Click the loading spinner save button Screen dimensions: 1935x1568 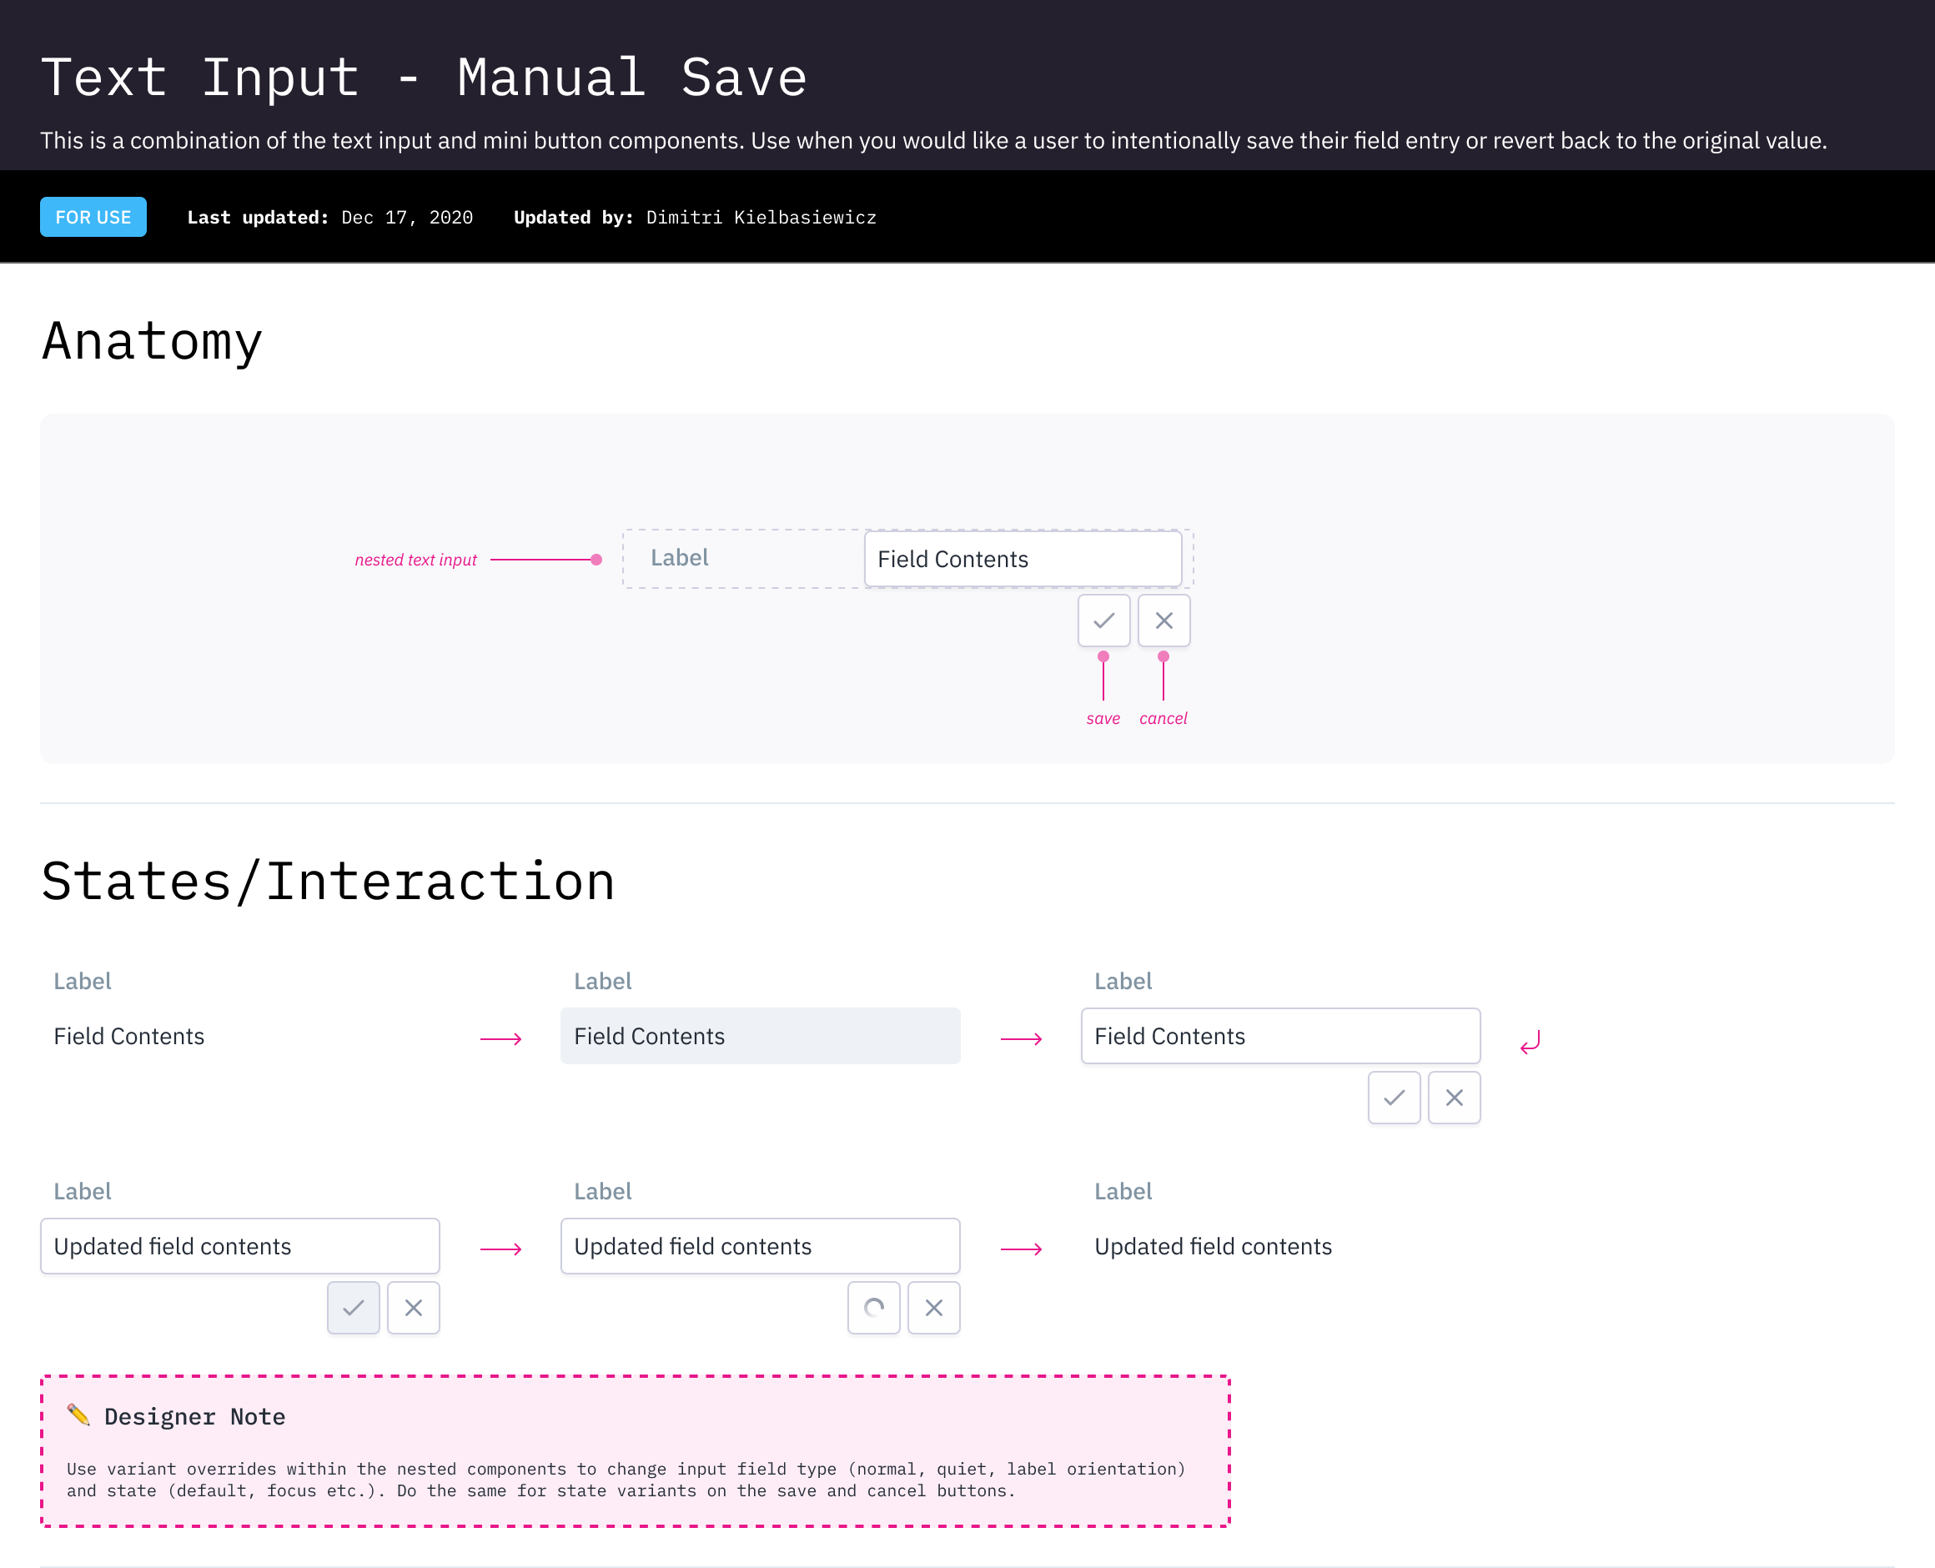(872, 1307)
